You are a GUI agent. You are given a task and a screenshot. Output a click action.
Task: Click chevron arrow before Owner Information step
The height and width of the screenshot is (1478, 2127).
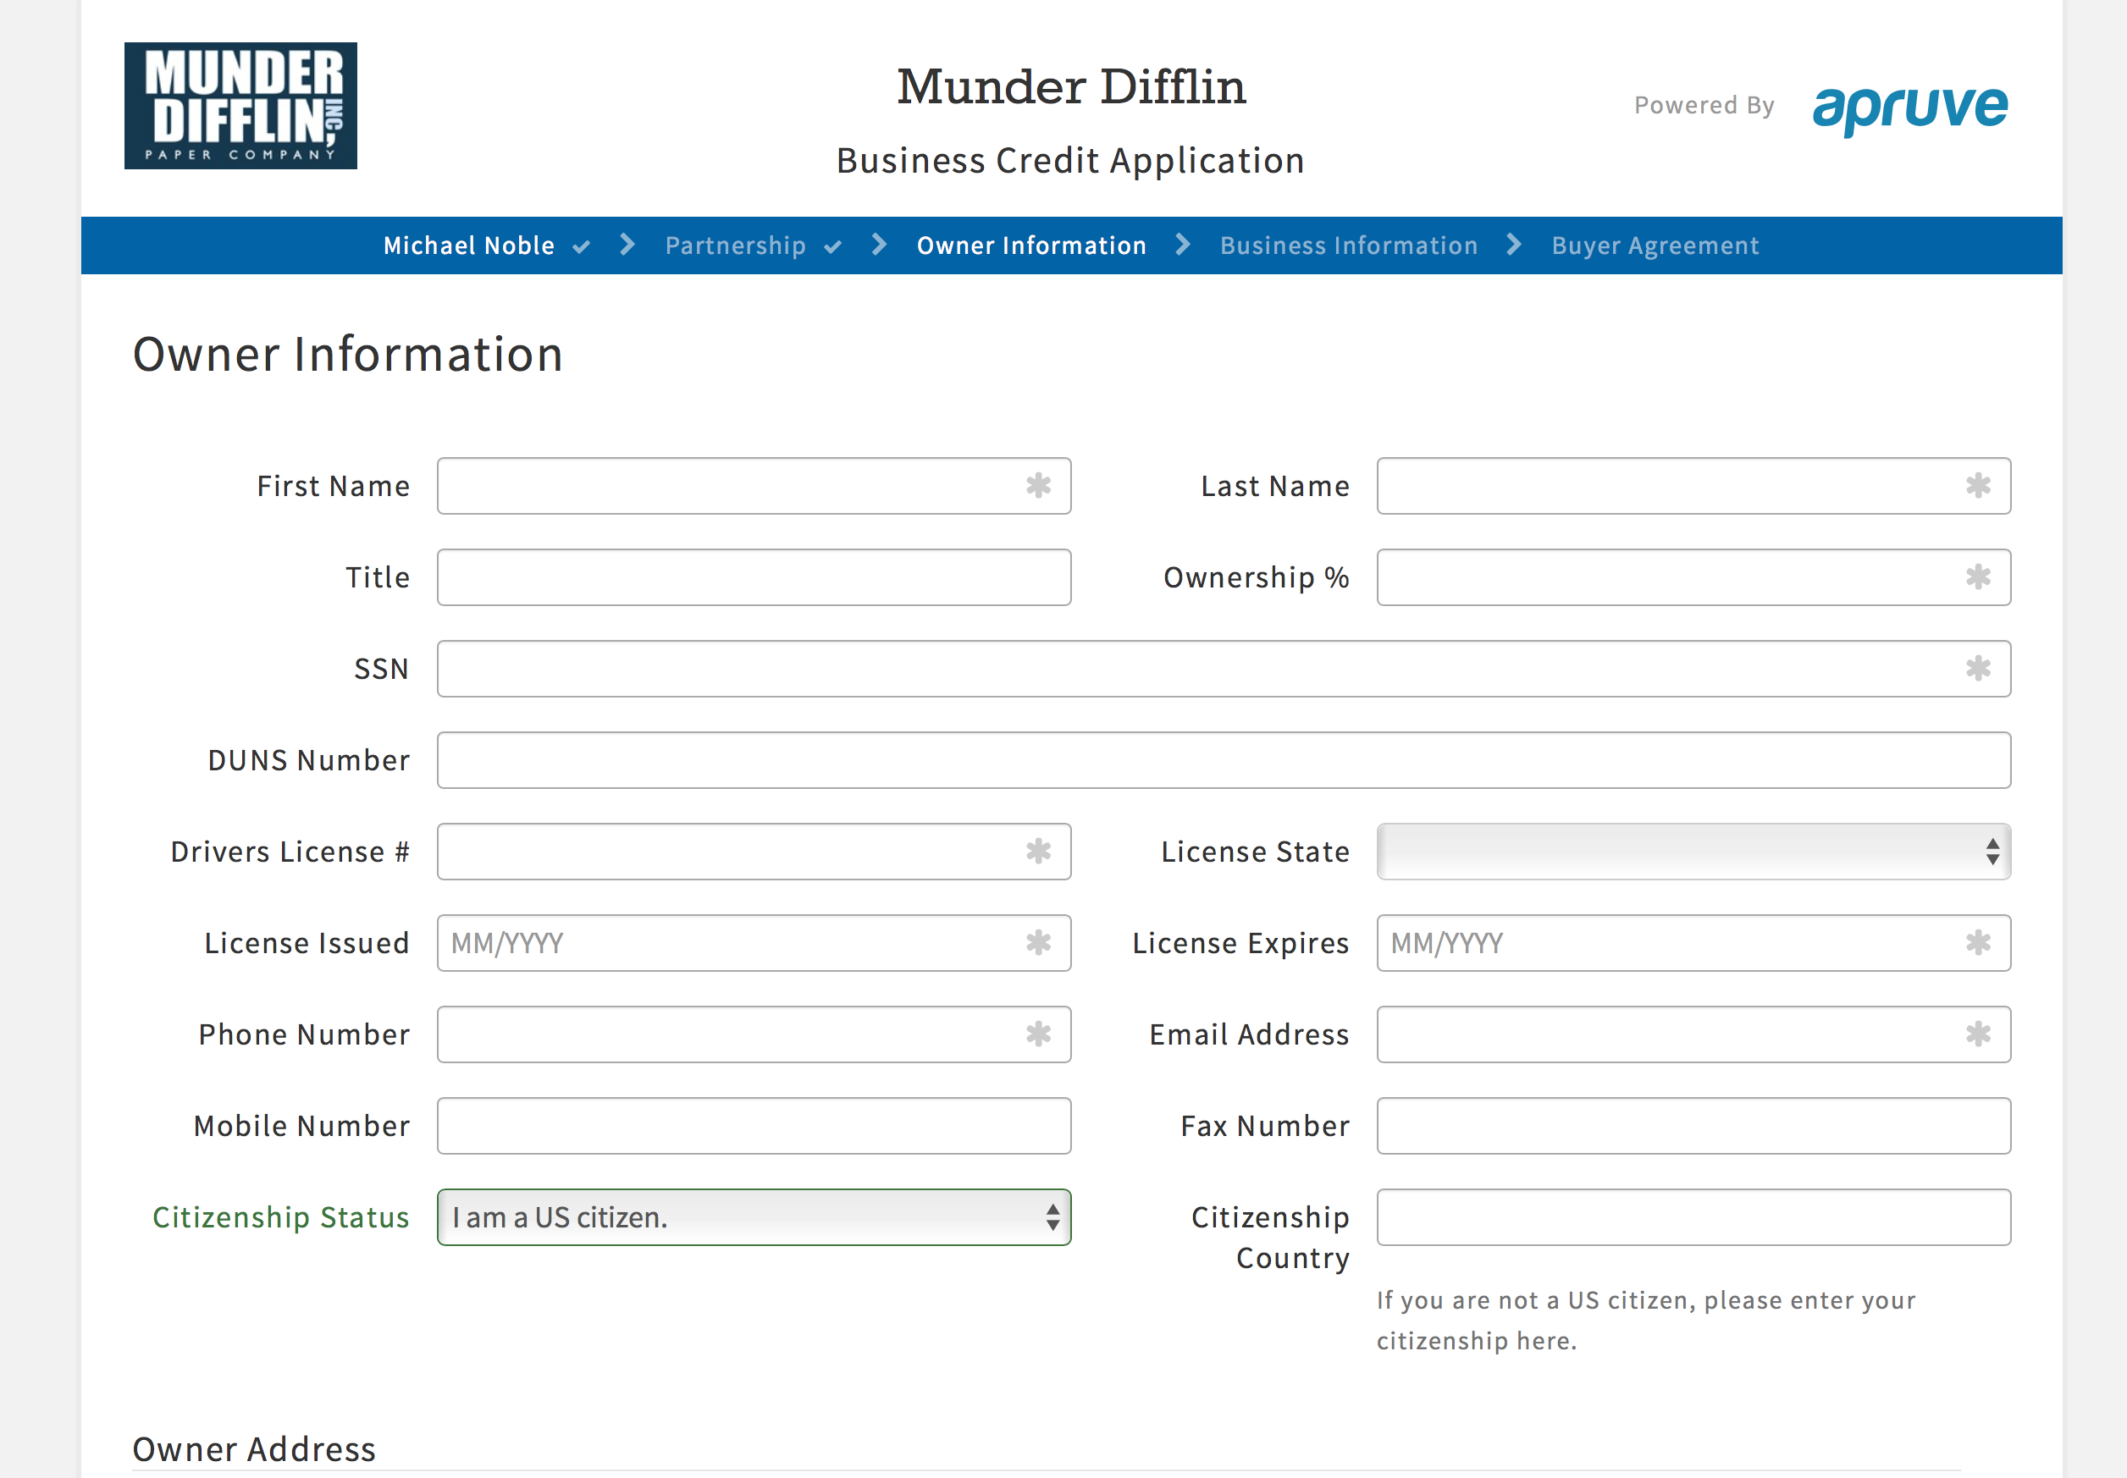[879, 245]
